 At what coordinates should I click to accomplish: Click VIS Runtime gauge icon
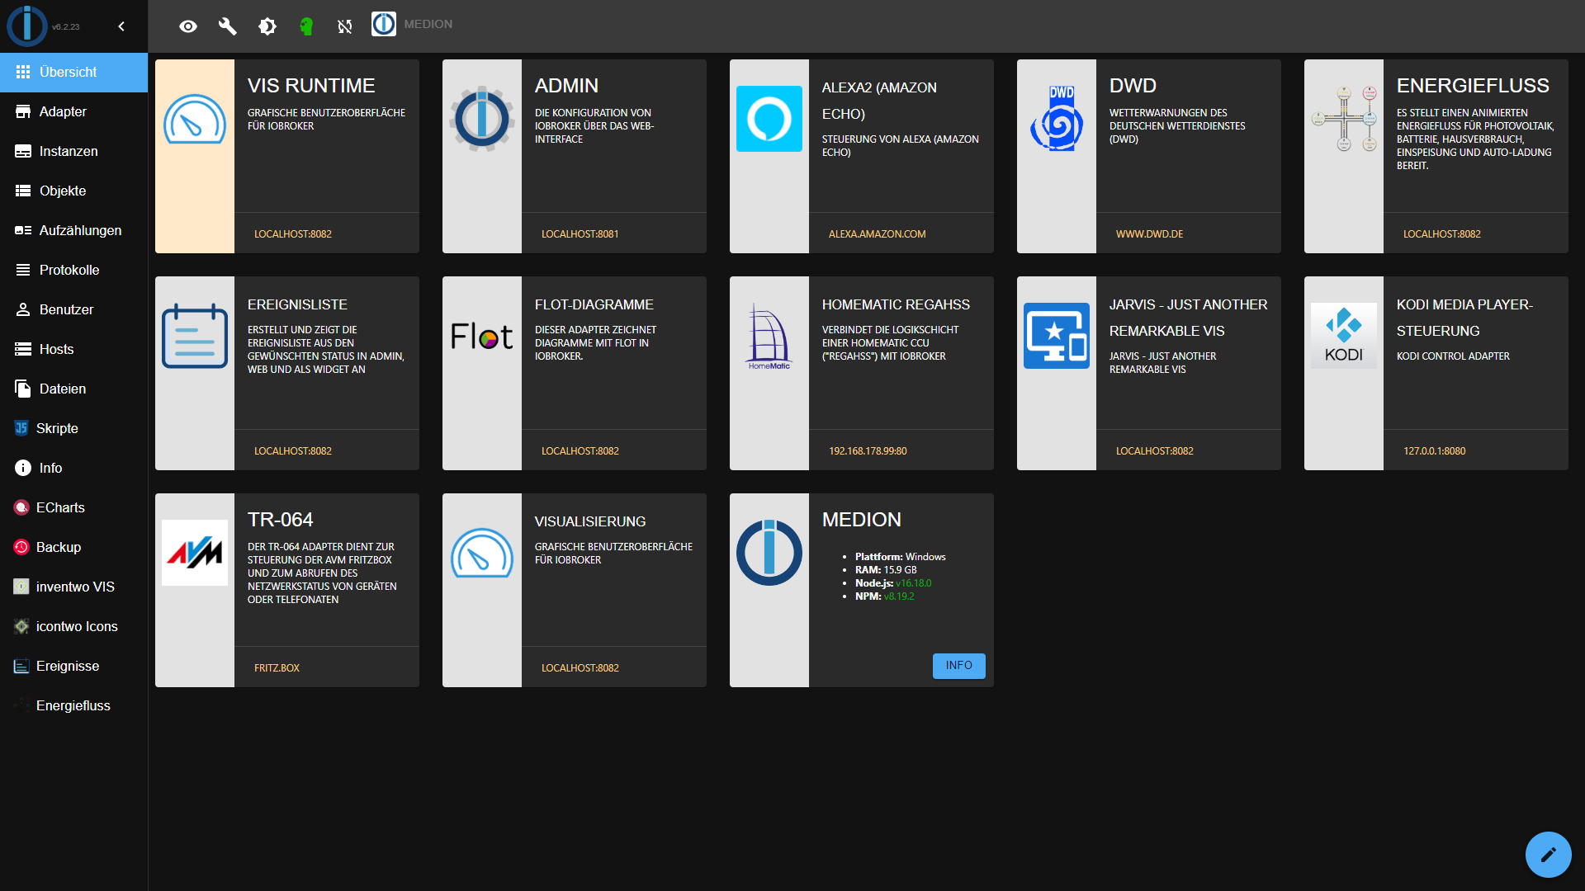[195, 119]
